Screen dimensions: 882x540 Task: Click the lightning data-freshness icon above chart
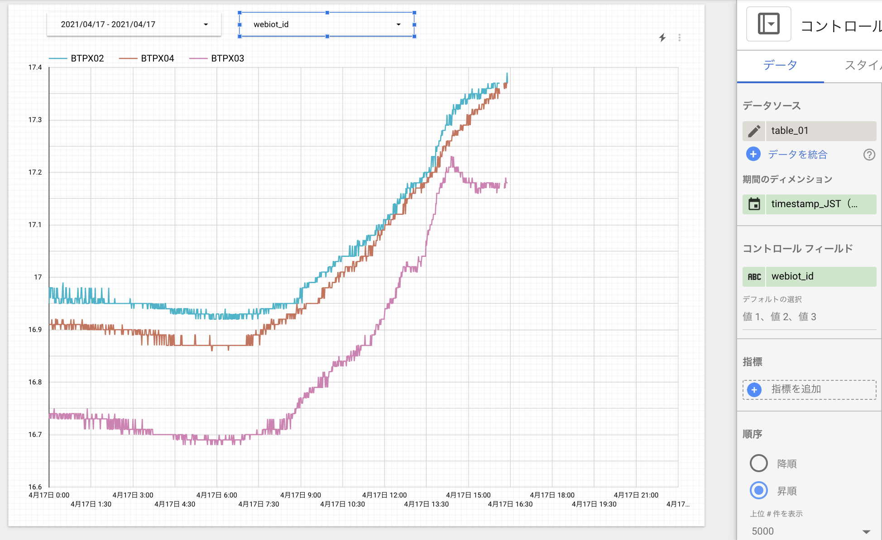[x=662, y=38]
